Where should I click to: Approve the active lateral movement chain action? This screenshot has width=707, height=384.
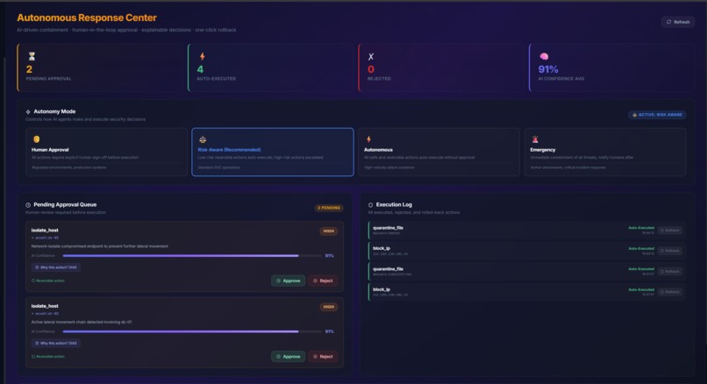pos(288,357)
